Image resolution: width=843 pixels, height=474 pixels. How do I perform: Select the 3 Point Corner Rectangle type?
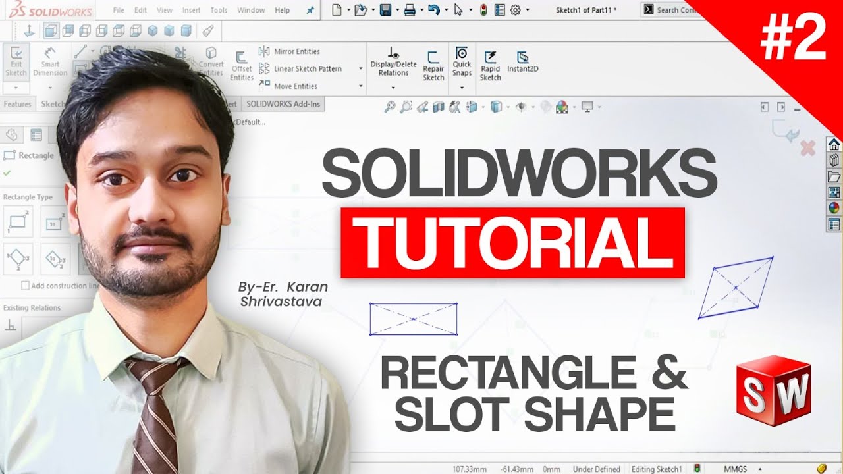18,259
